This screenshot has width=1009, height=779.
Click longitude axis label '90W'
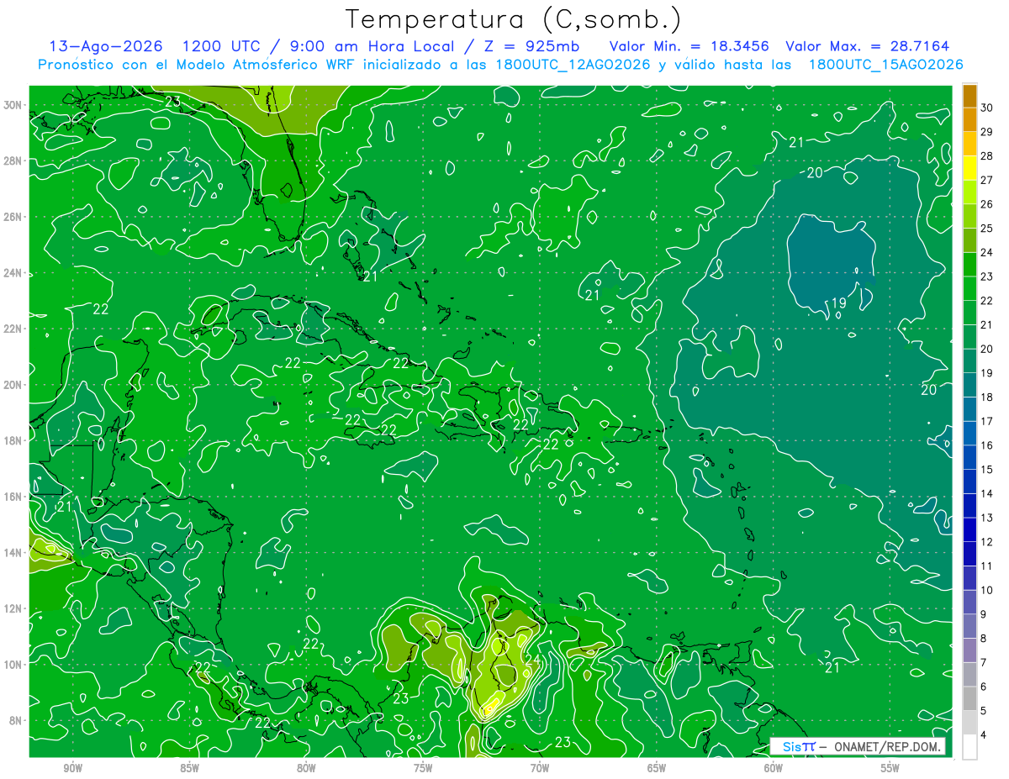coord(73,768)
